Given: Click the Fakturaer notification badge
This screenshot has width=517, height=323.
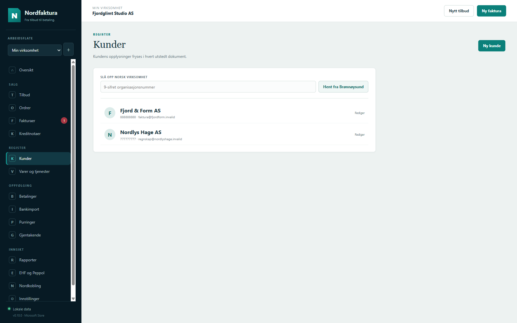Looking at the screenshot, I should tap(64, 120).
